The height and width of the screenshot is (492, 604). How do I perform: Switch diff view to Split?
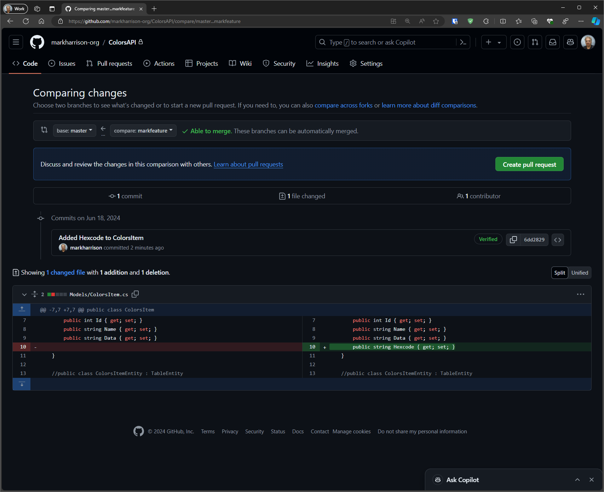[559, 273]
